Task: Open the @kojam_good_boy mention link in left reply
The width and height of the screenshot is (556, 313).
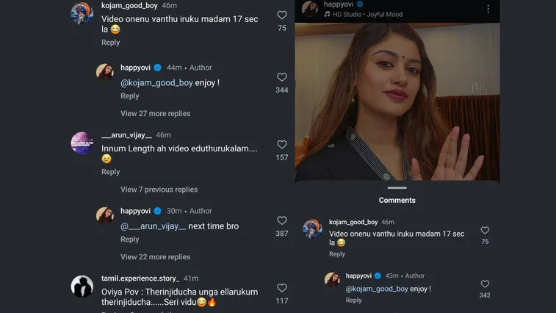Action: [x=156, y=83]
